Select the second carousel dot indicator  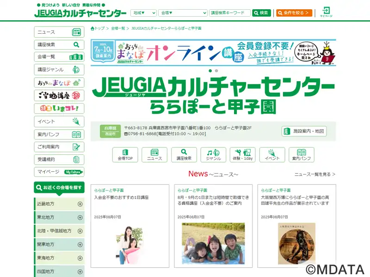point(216,71)
